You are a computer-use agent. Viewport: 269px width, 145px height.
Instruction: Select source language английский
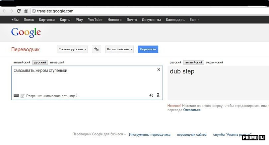coord(22,62)
